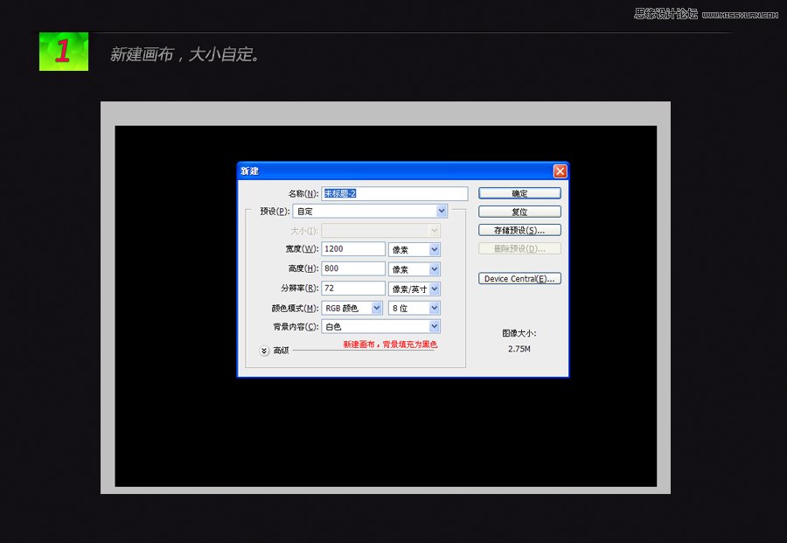The width and height of the screenshot is (787, 543).
Task: Click the 复位 button
Action: click(519, 212)
